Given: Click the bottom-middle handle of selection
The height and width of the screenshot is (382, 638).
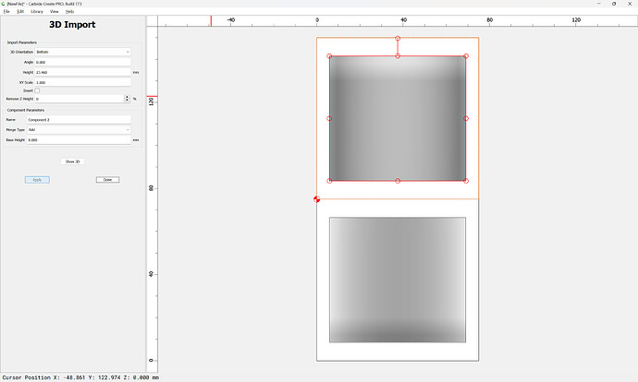Looking at the screenshot, I should [x=398, y=181].
